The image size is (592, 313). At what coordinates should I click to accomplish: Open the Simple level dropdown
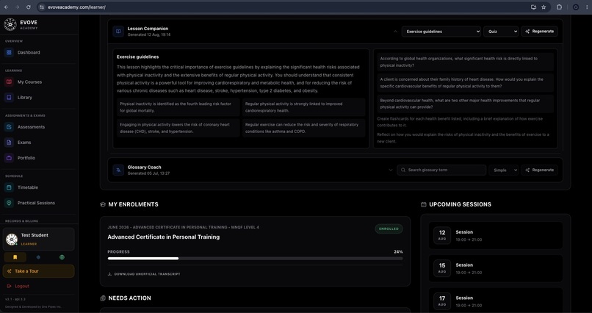point(504,170)
